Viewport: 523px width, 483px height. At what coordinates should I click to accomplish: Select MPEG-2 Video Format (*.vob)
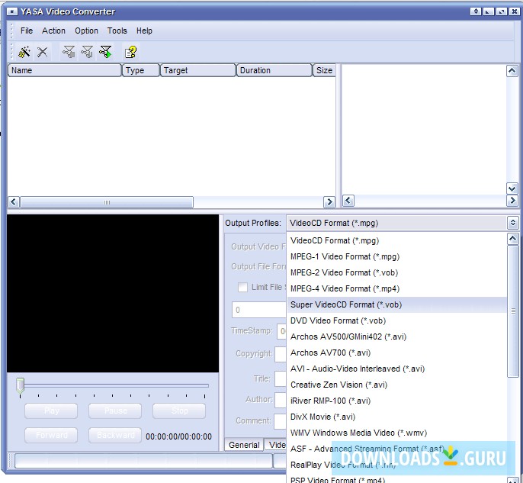tap(397, 272)
